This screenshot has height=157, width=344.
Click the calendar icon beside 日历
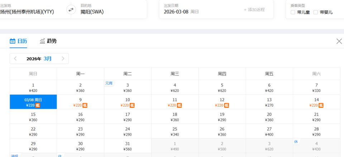13,41
